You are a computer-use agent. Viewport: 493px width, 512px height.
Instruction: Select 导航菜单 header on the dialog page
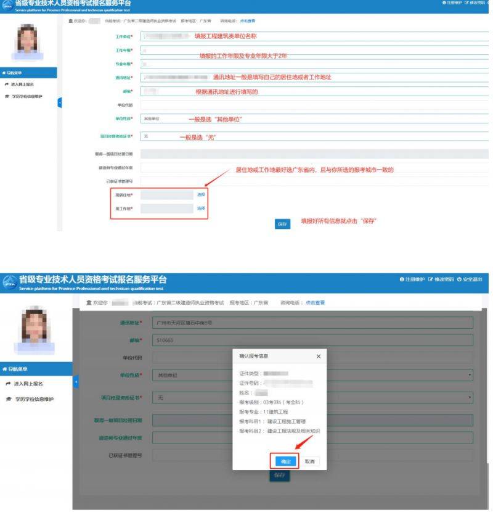[x=36, y=369]
